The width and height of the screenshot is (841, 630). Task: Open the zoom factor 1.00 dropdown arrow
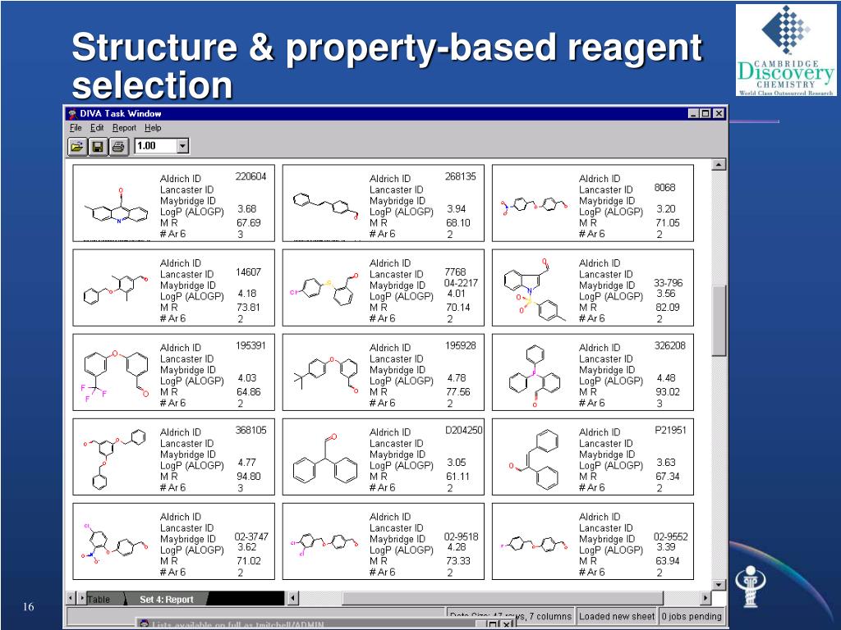[182, 146]
